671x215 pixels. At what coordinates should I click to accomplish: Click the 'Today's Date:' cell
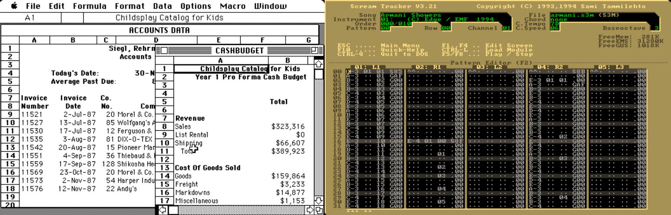[75, 73]
